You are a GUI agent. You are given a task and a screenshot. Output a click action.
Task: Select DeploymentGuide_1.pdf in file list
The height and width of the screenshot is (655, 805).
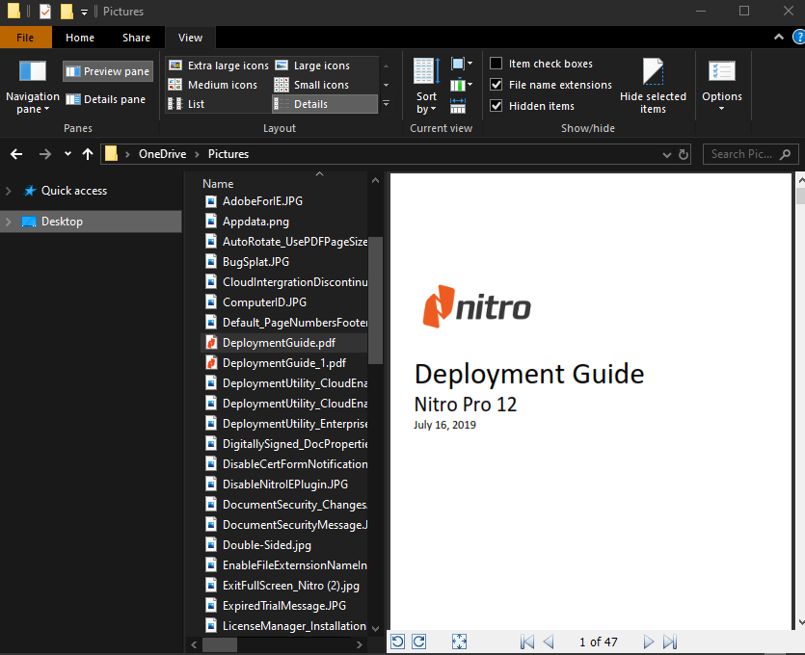(x=283, y=362)
